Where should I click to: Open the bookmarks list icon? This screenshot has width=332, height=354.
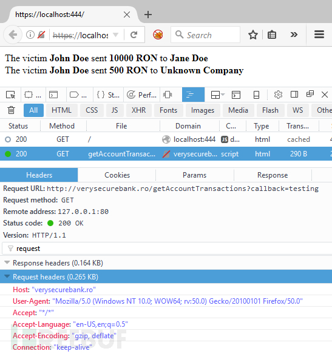pyautogui.click(x=272, y=35)
